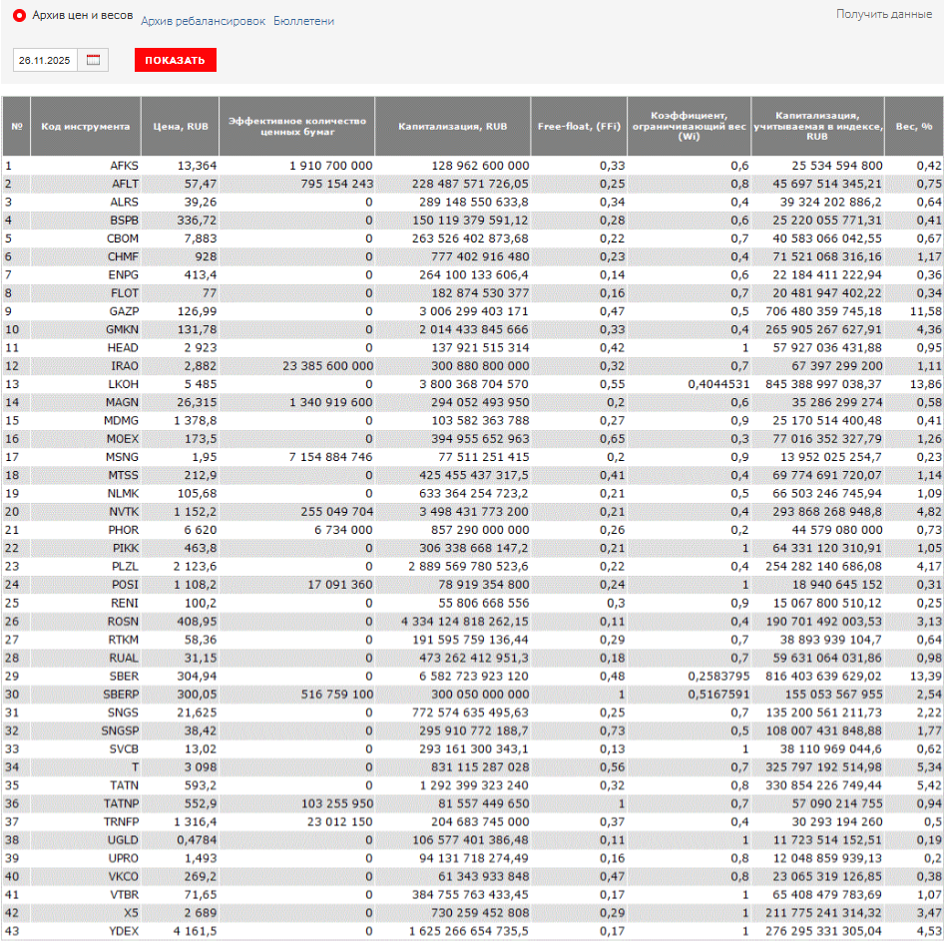Image resolution: width=944 pixels, height=944 pixels.
Task: Open the Архив ребалансировок link
Action: pyautogui.click(x=203, y=21)
